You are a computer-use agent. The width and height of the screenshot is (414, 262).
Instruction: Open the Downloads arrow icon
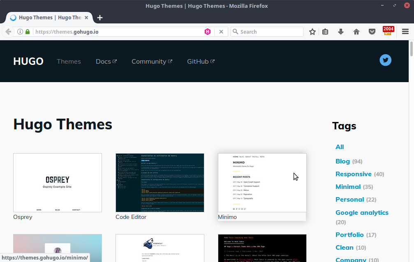(x=340, y=32)
